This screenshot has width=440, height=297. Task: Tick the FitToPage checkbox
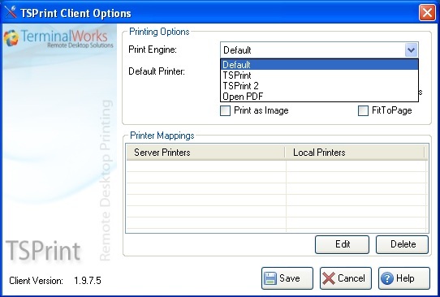point(363,110)
